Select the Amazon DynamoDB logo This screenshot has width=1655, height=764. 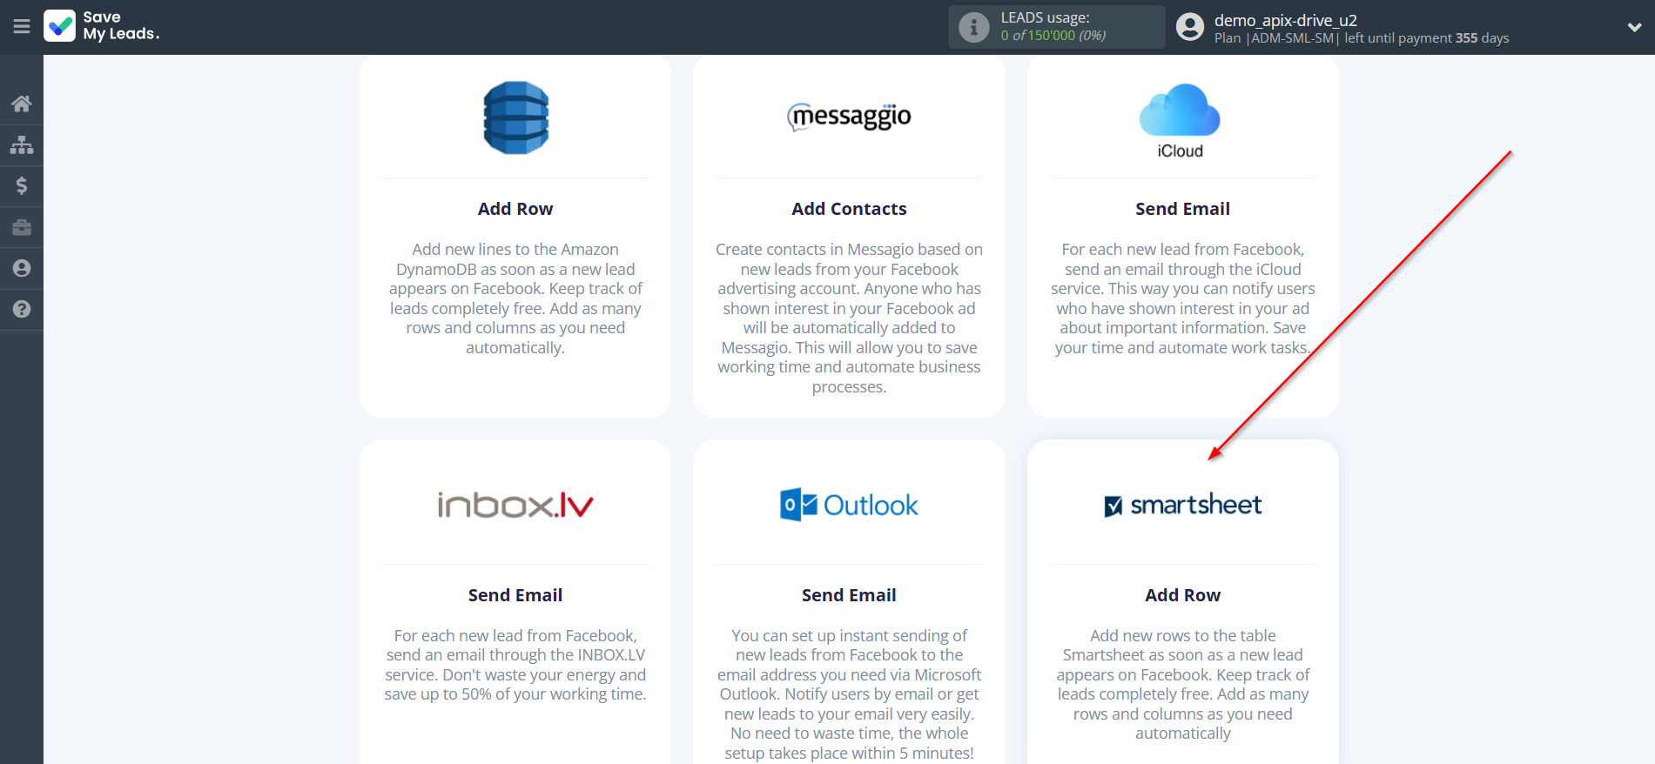(x=515, y=117)
